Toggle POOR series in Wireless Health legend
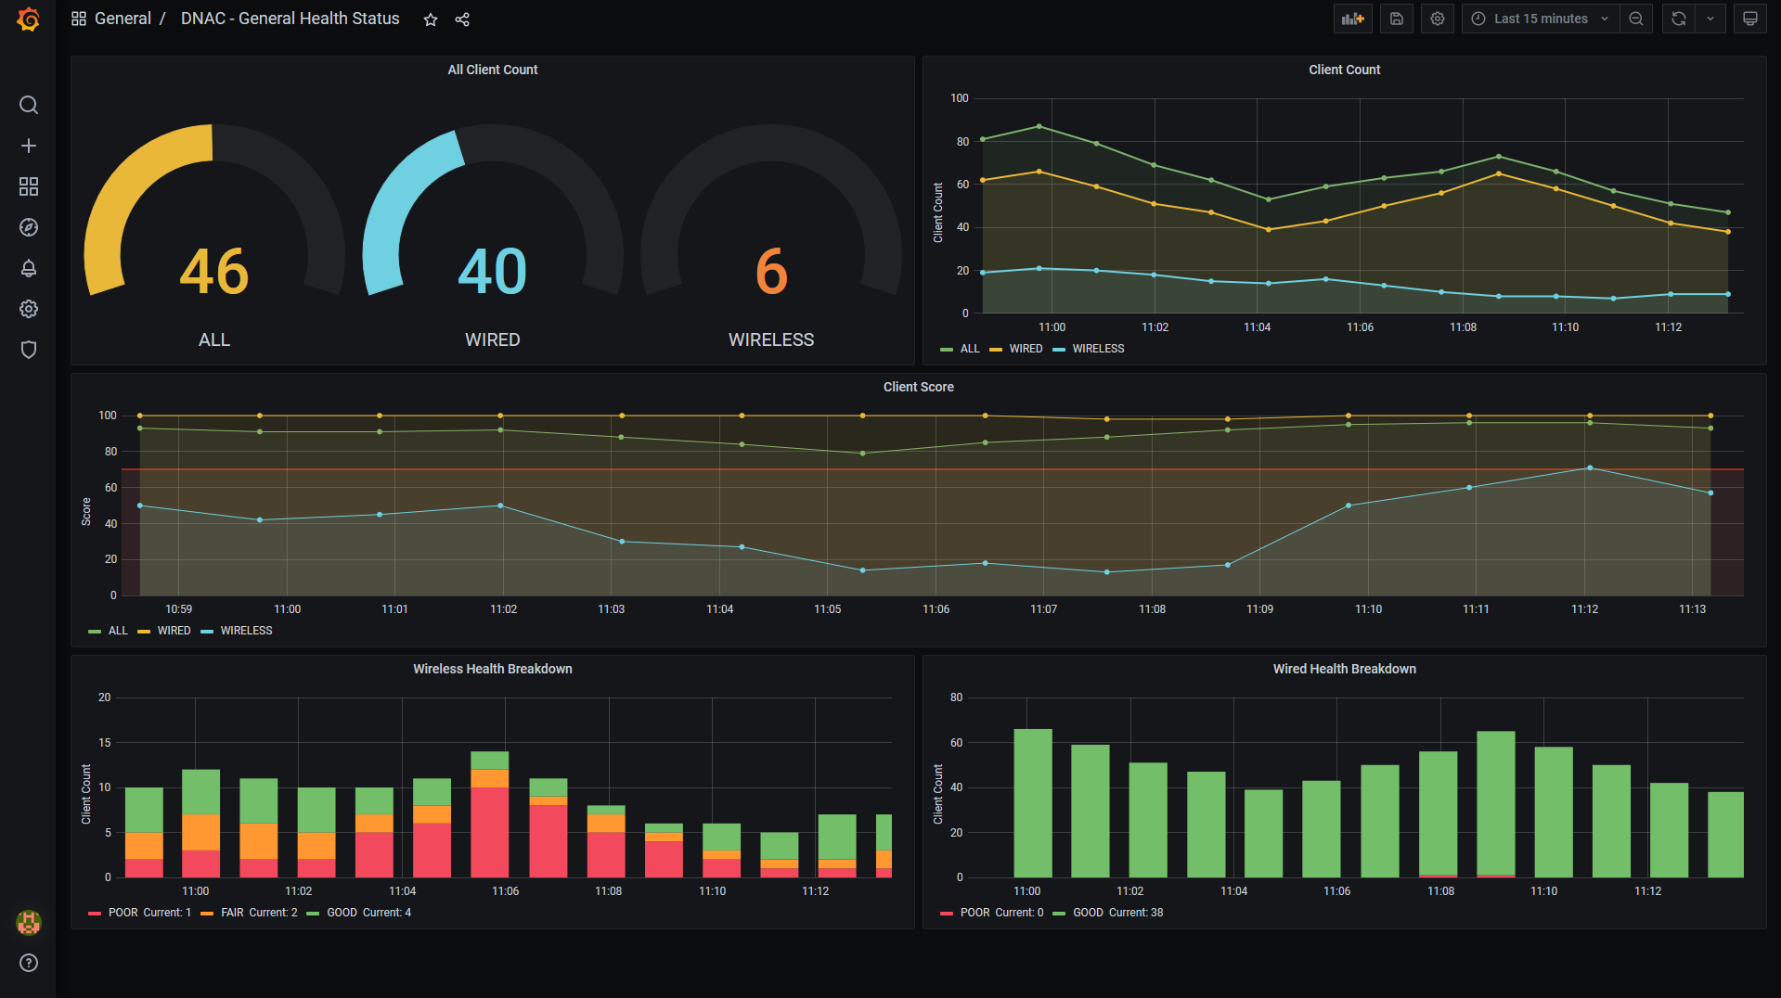 [x=123, y=913]
